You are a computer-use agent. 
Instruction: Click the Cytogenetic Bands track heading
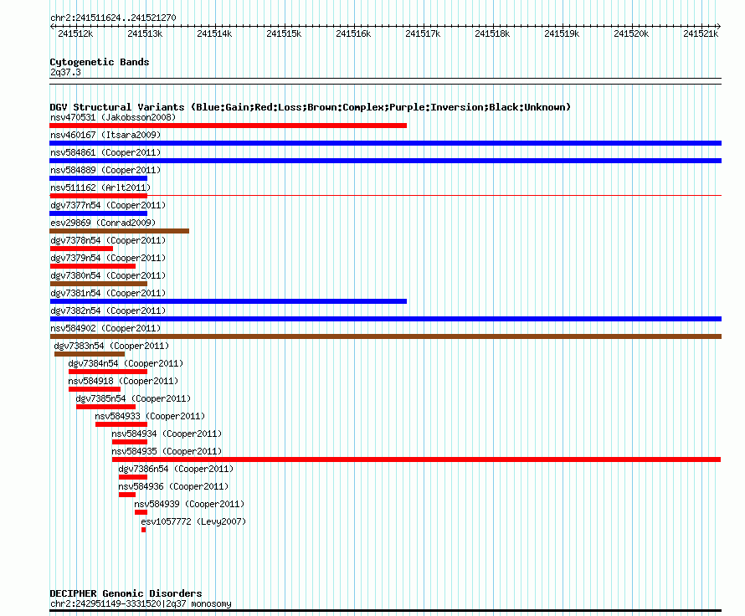[x=100, y=62]
